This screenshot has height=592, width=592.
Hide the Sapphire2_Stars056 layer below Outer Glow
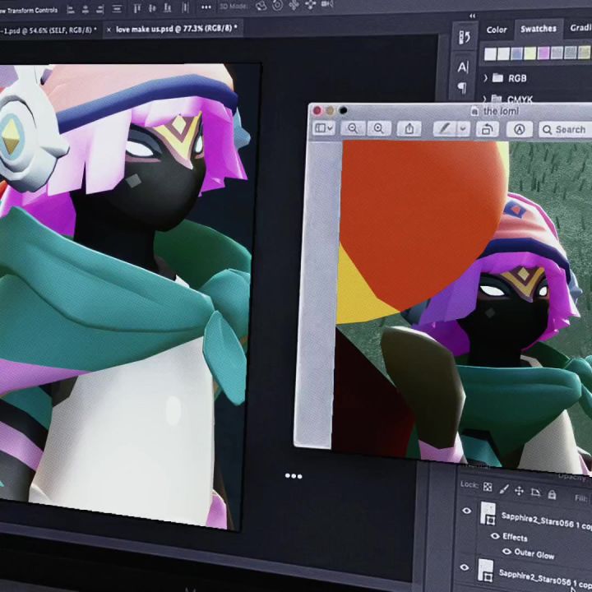pos(465,567)
